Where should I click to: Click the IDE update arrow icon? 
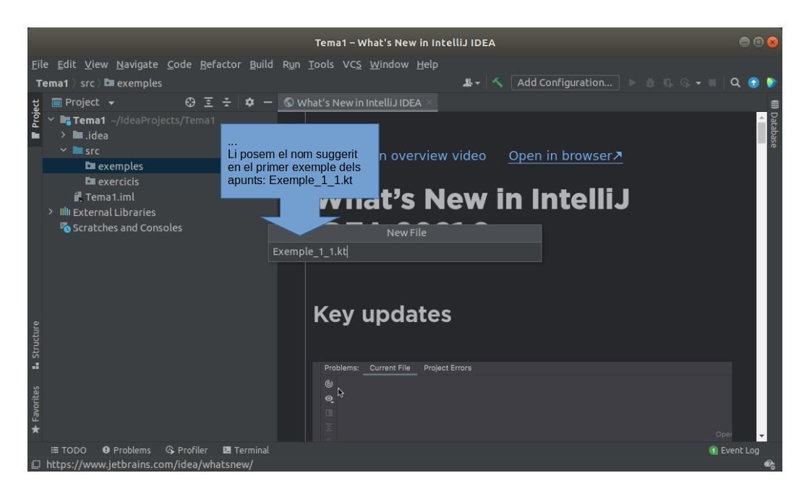pos(753,83)
